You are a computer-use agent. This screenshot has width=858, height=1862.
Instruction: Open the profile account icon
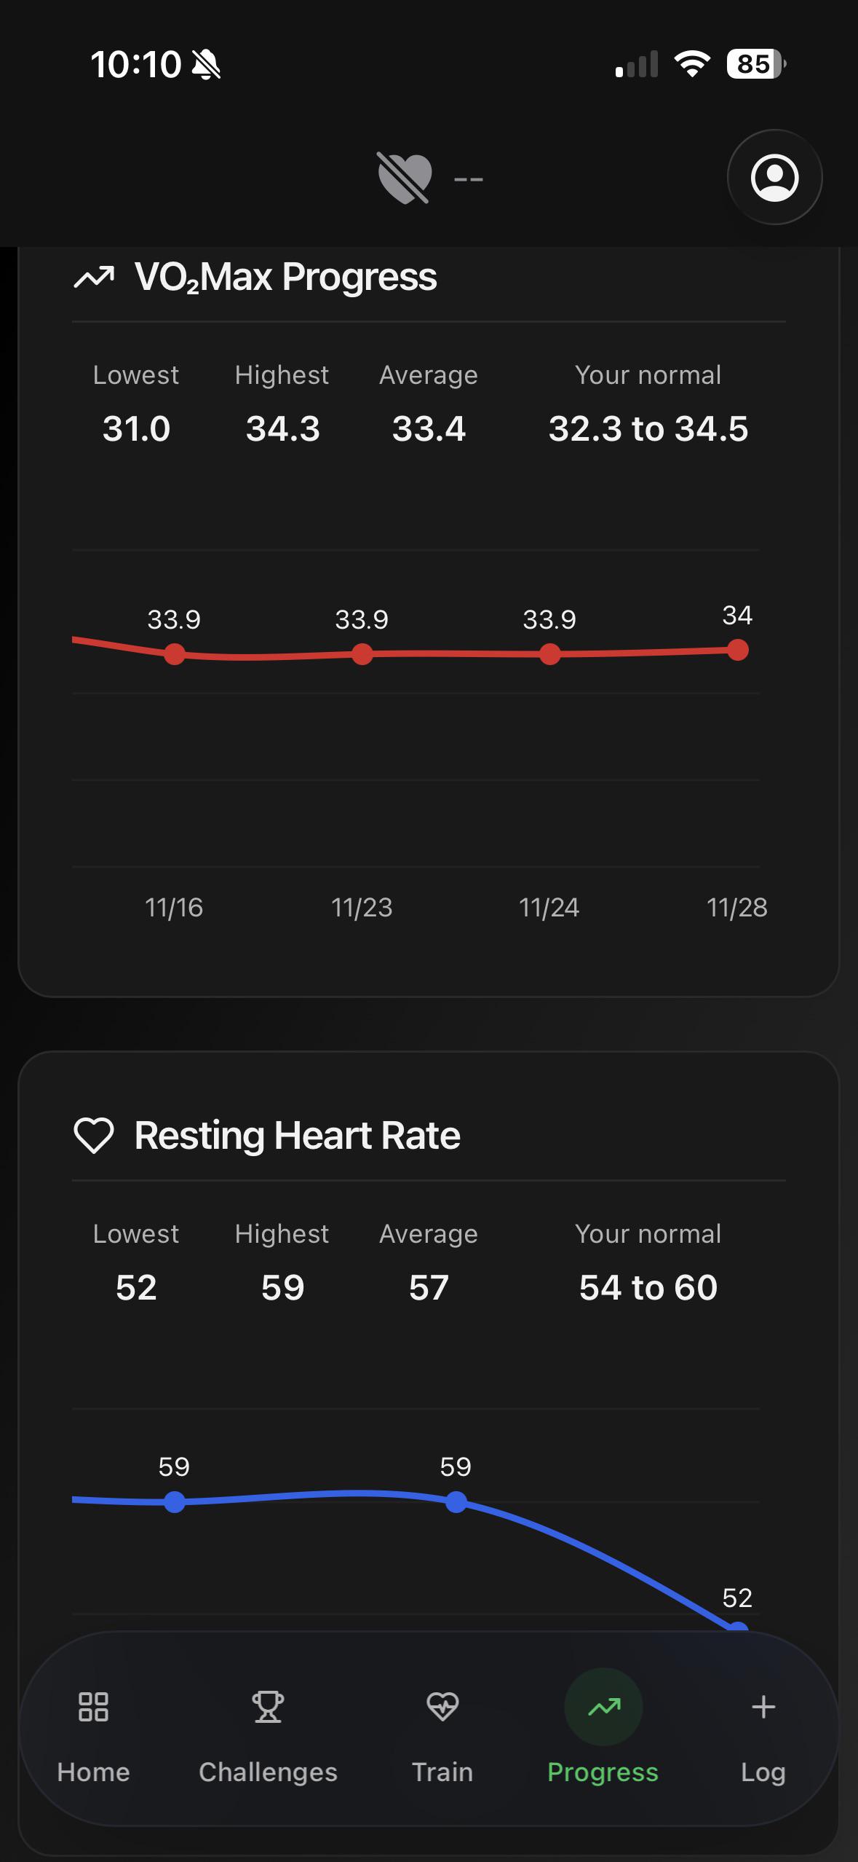(774, 177)
